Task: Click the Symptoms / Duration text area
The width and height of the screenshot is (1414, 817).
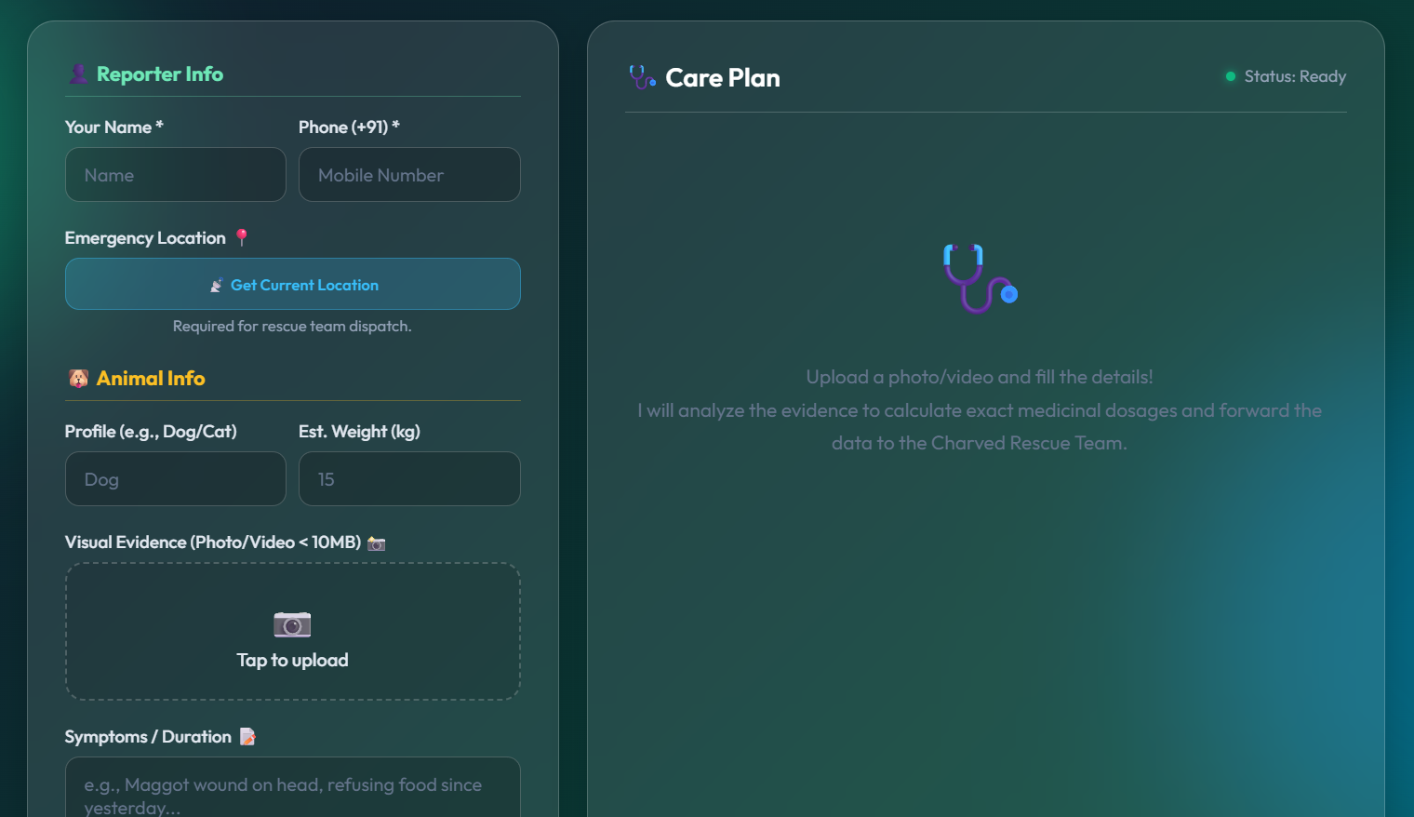Action: tap(292, 791)
